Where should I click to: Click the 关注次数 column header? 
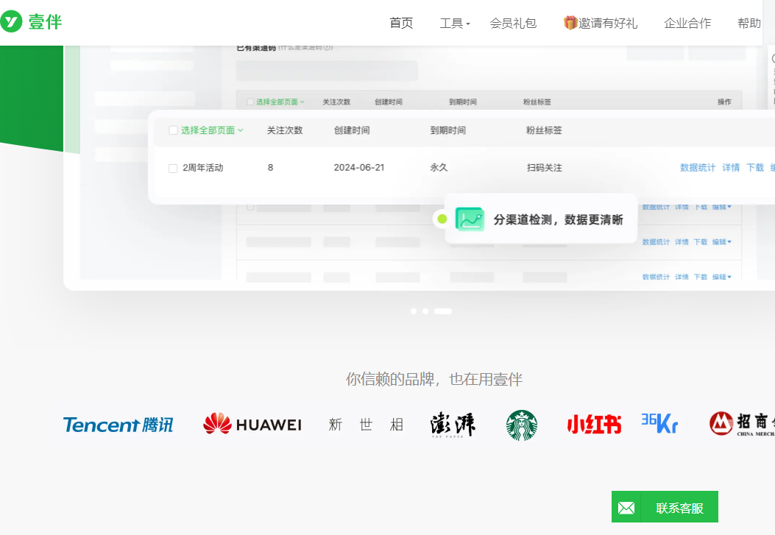point(285,130)
